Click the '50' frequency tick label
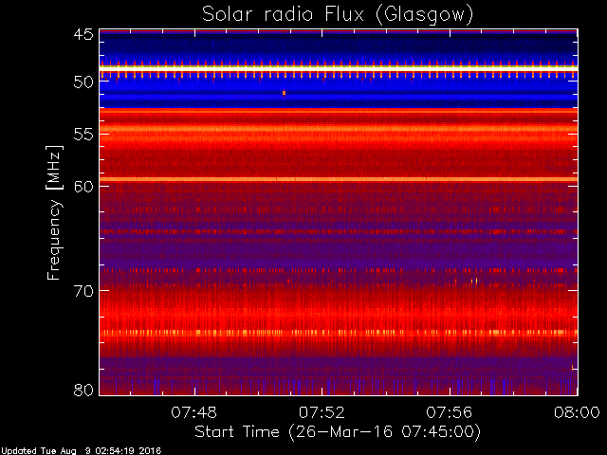607x455 pixels. pos(83,82)
